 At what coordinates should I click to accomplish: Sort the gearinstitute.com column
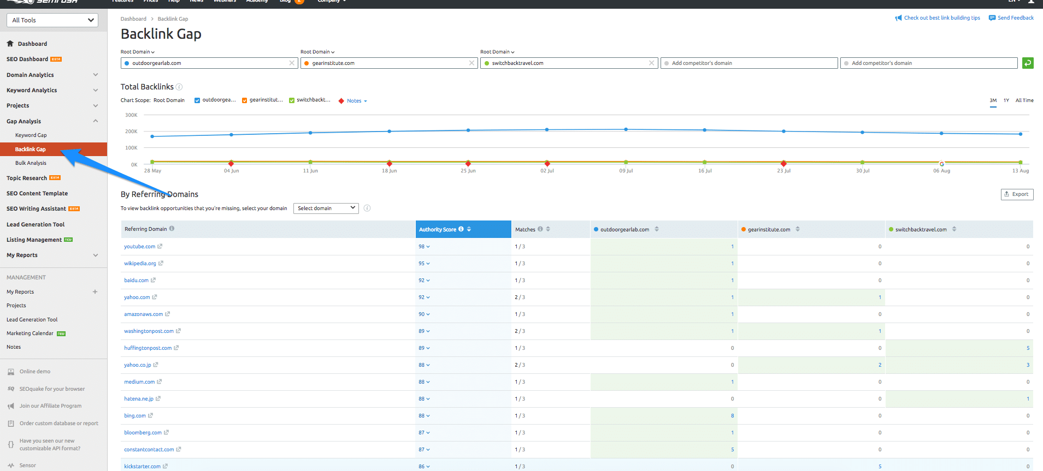pos(798,229)
